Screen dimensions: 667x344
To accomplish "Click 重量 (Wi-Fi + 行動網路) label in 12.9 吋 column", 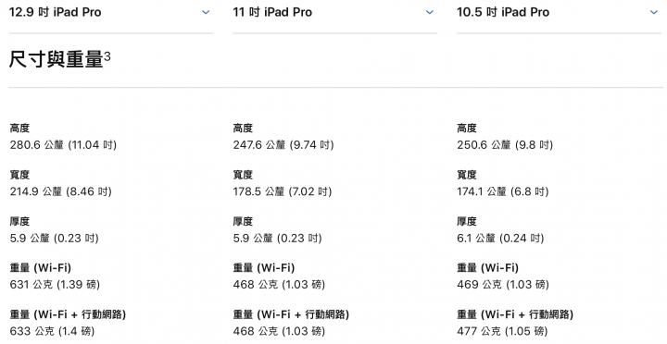I will click(x=68, y=314).
